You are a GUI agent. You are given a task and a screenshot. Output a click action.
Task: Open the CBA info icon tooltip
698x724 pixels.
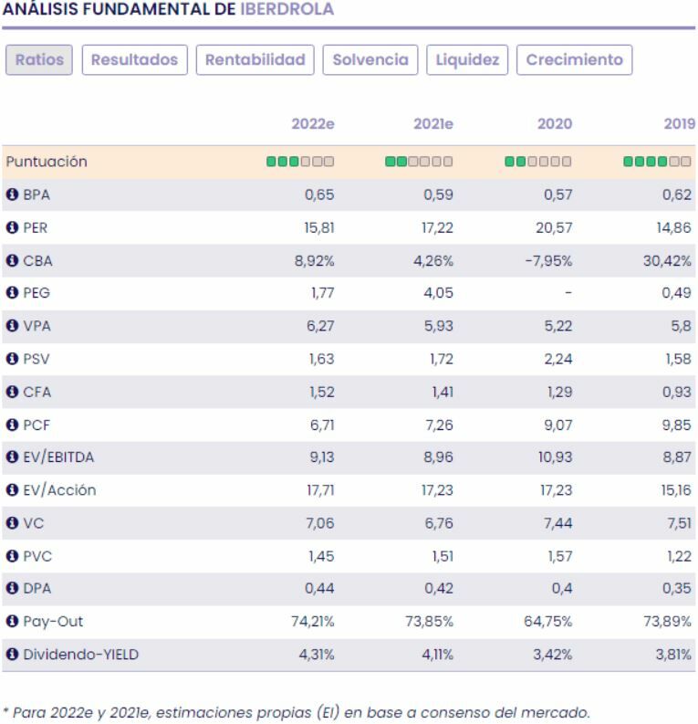point(13,260)
